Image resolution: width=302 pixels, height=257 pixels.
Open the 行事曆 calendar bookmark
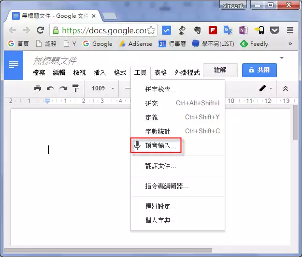point(172,44)
